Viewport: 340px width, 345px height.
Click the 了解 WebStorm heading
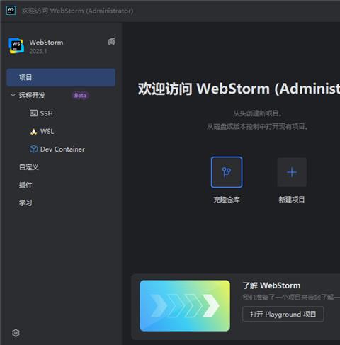(271, 285)
